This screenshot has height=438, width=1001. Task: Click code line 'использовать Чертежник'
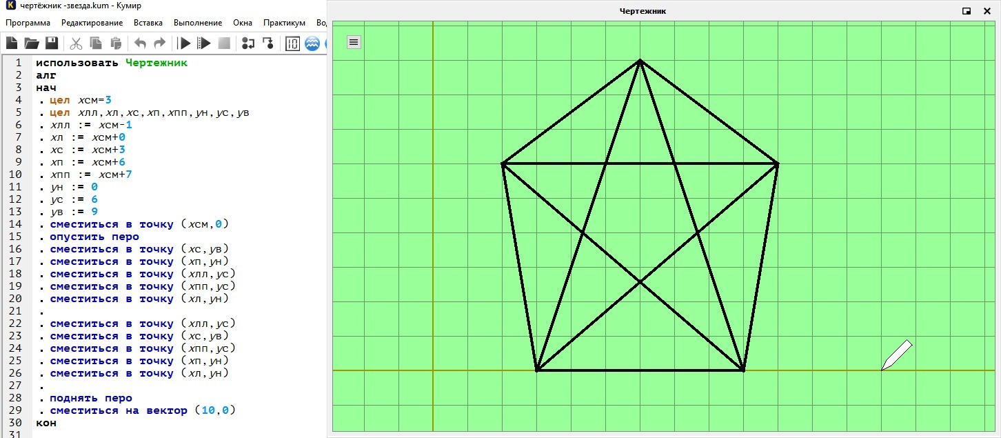112,63
